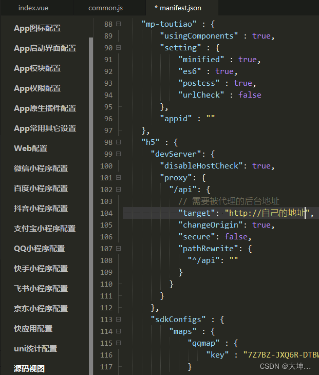Open 飞书小程序配置 section
This screenshot has height=375, width=319.
pos(41,289)
